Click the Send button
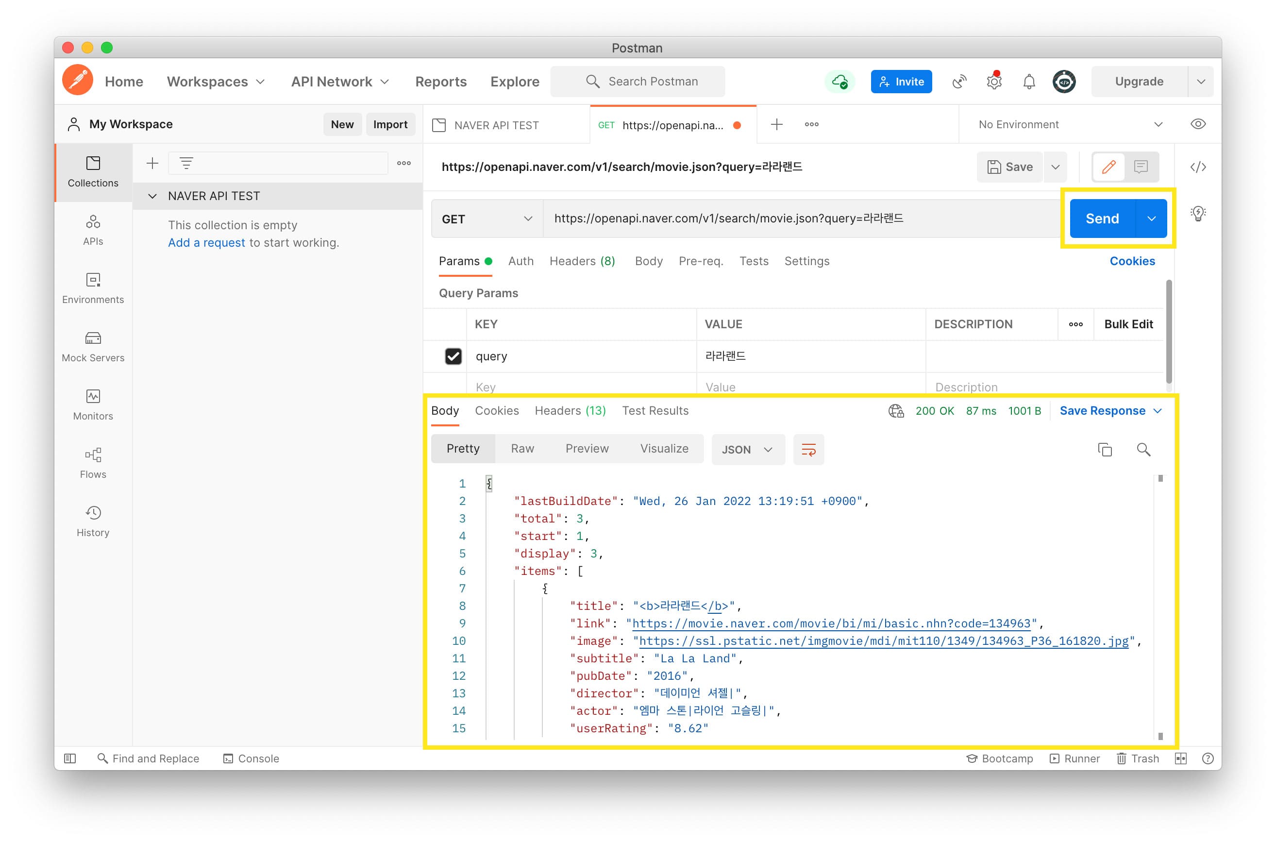 (1102, 219)
